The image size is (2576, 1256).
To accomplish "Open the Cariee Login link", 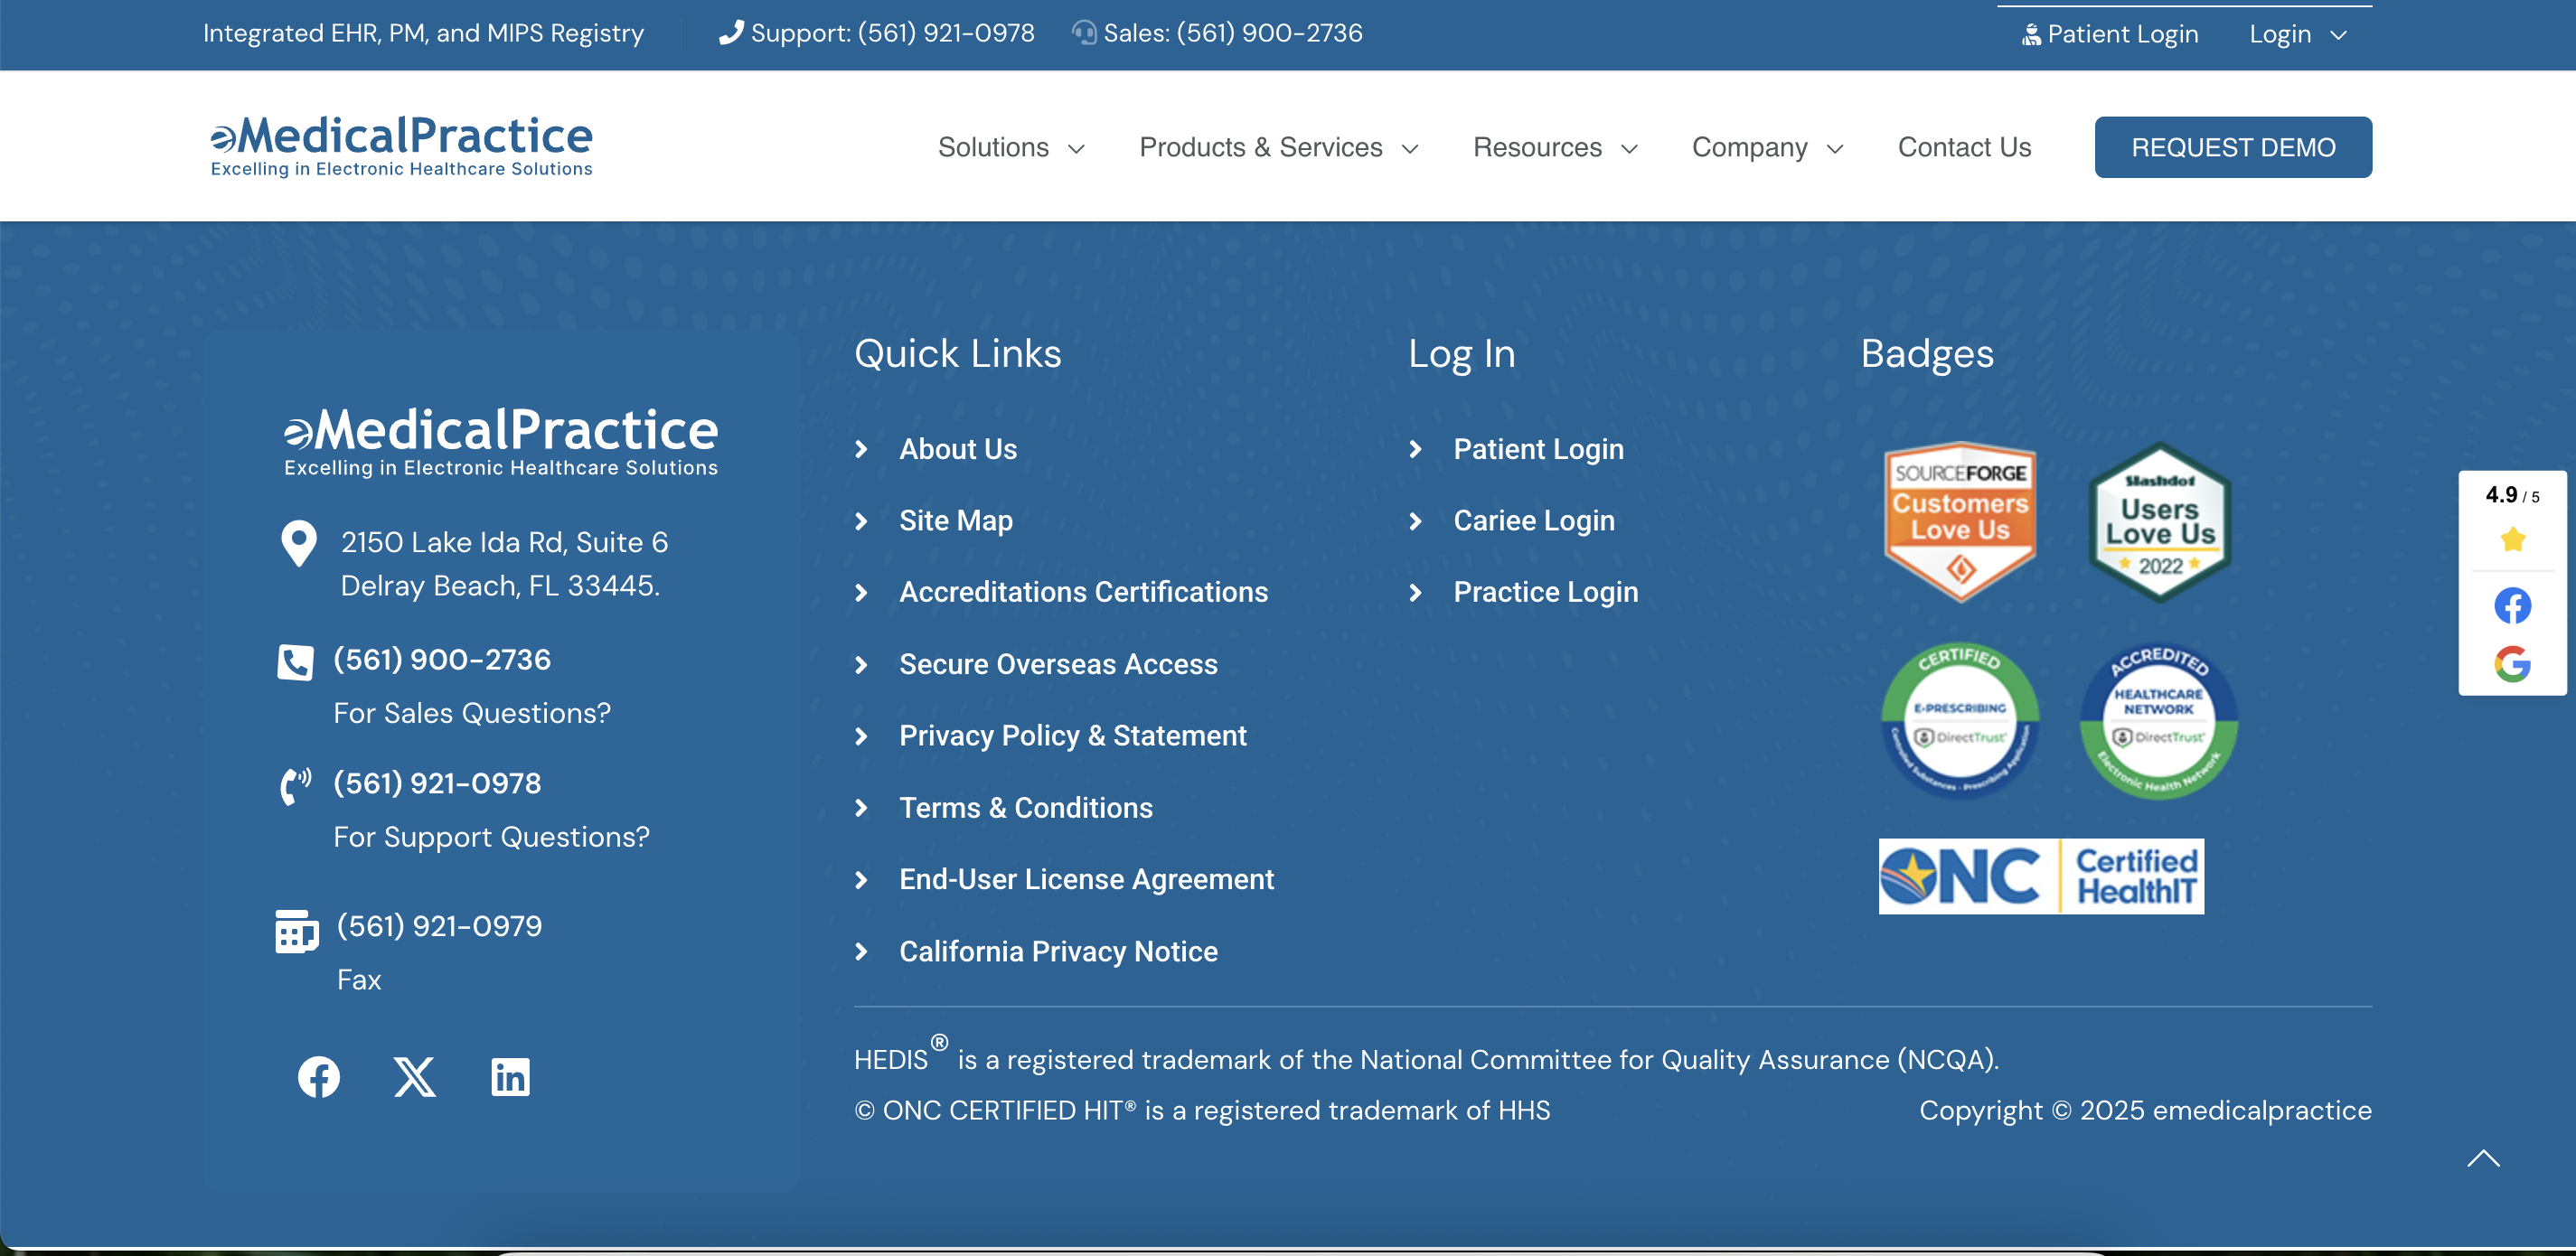I will coord(1533,521).
